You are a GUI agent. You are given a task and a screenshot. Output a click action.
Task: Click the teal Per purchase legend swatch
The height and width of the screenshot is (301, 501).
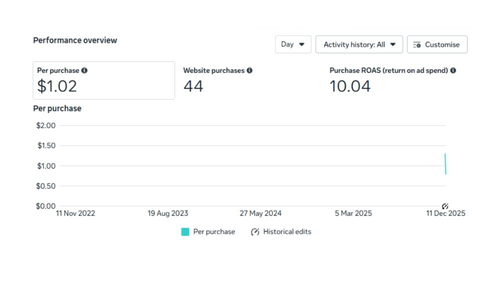185,232
